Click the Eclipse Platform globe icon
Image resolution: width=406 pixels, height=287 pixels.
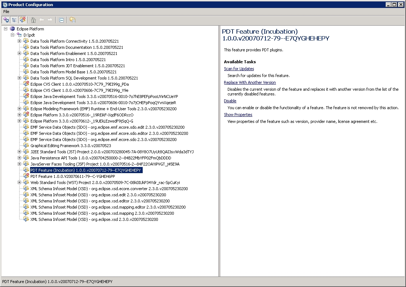point(12,29)
